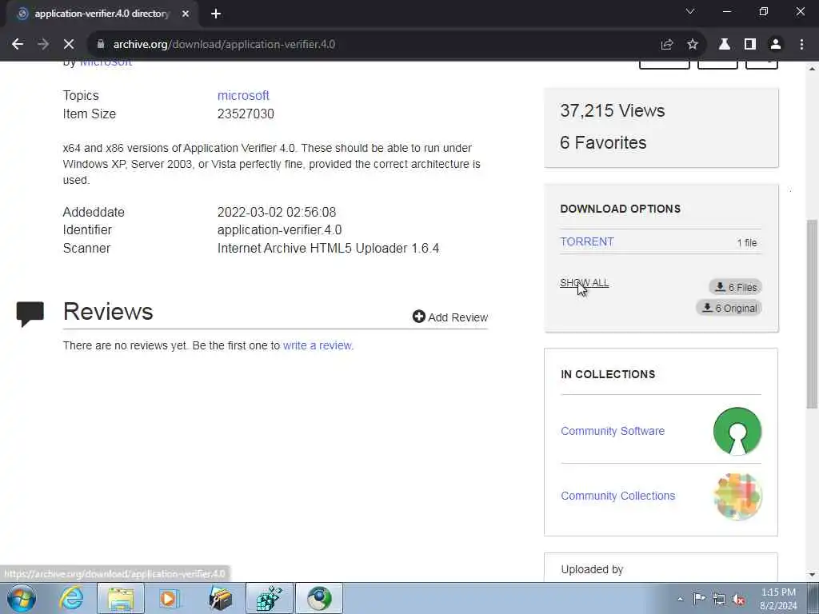This screenshot has width=819, height=614.
Task: Select the 6 Favorites text
Action: (x=603, y=142)
